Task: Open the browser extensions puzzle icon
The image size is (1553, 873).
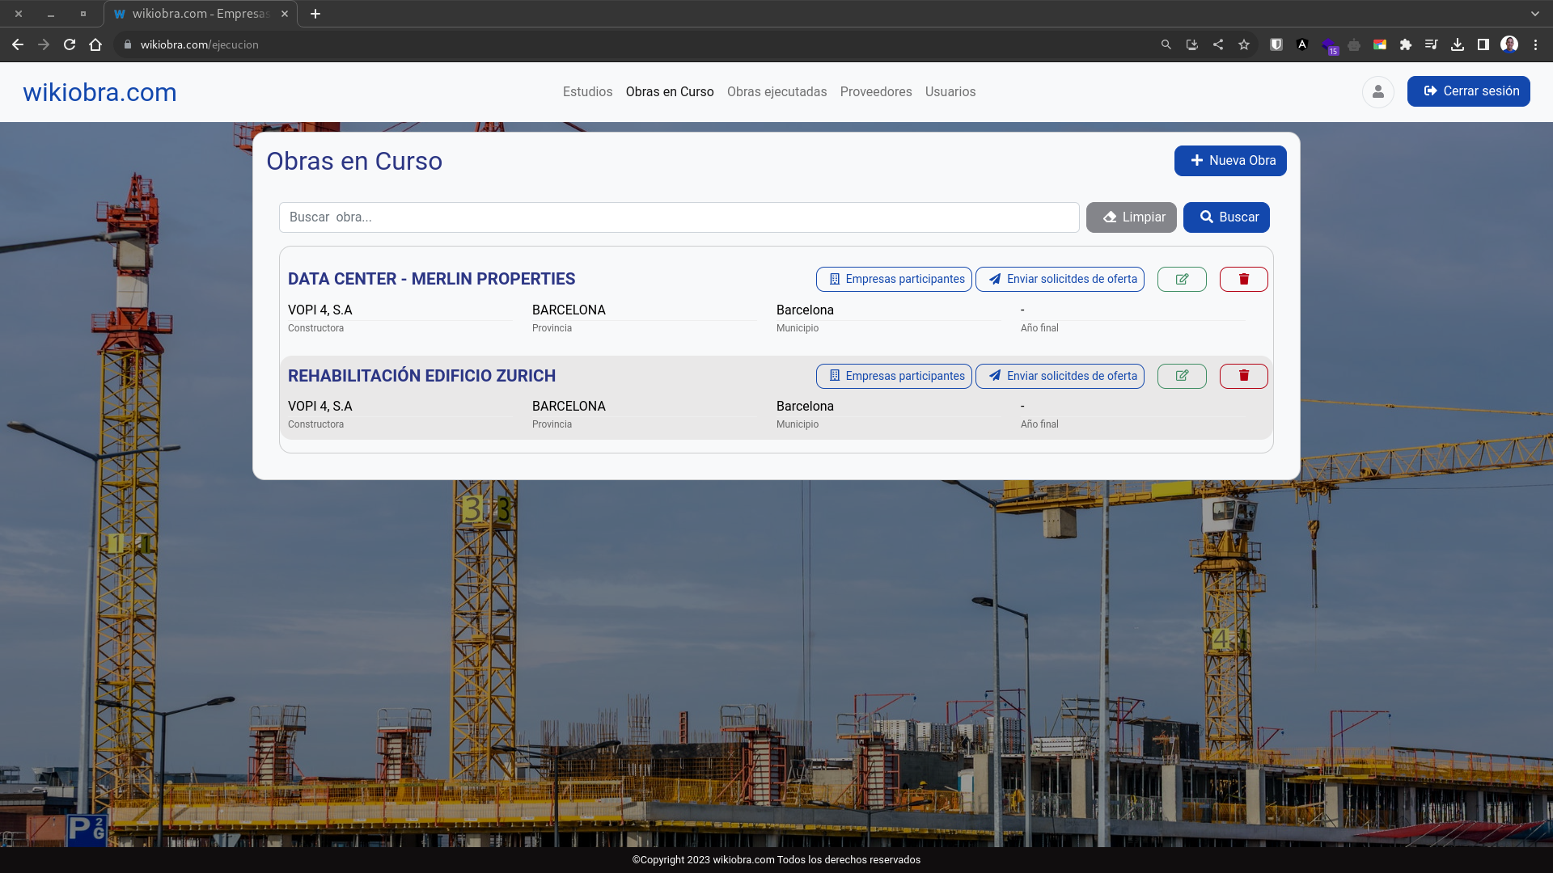Action: pos(1406,44)
